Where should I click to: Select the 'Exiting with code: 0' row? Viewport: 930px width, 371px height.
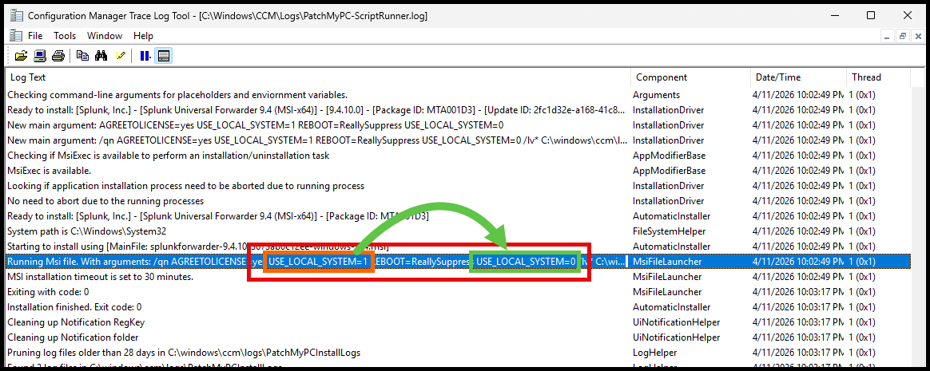point(459,292)
